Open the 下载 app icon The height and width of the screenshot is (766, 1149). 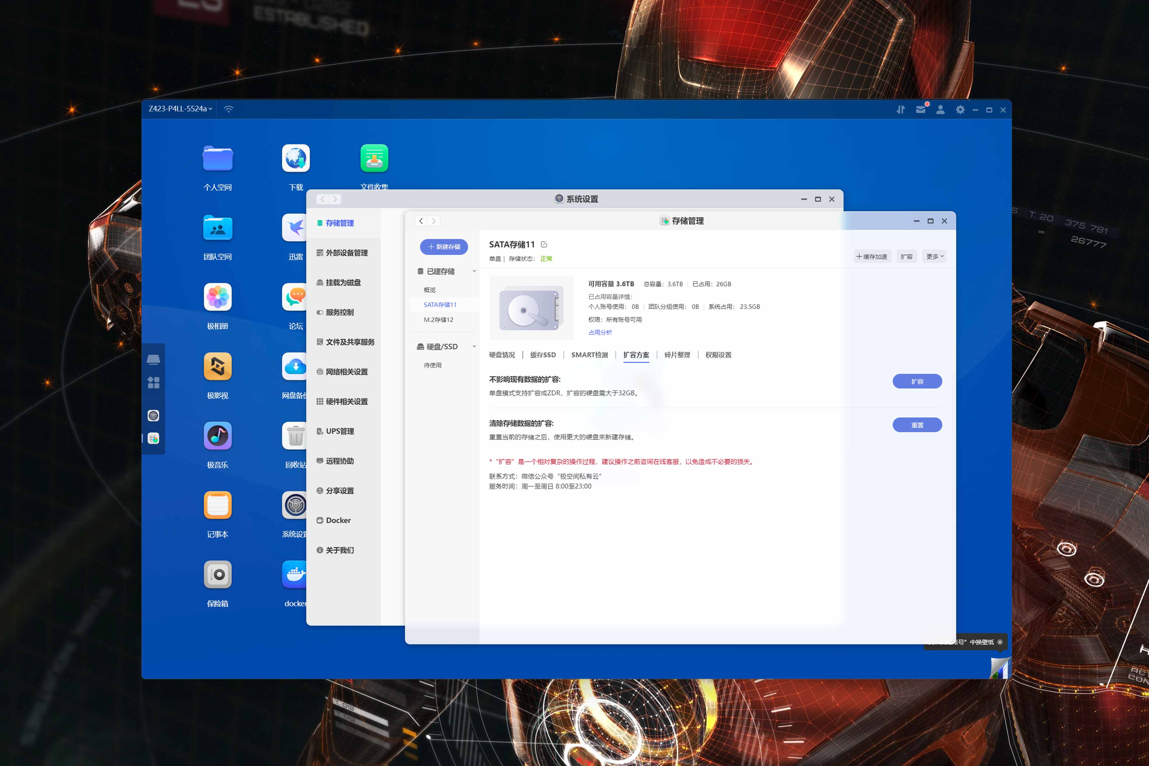pos(295,158)
